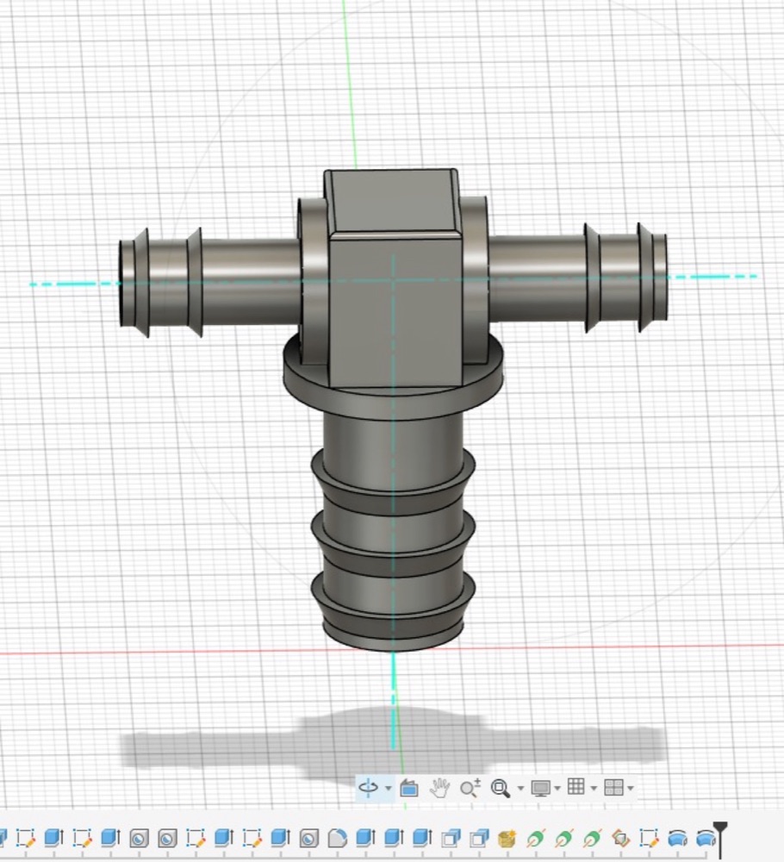The width and height of the screenshot is (784, 862).
Task: Choose the Zoom magnifier with plus-minus
Action: (470, 789)
